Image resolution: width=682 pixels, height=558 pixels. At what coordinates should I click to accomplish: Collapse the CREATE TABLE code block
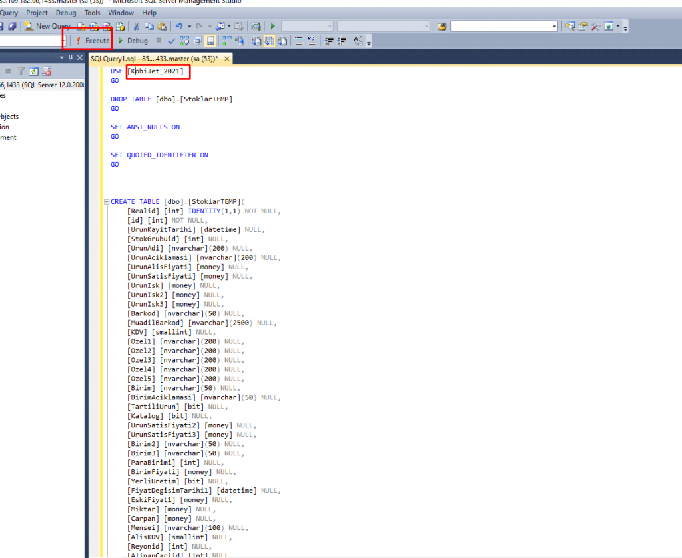107,202
